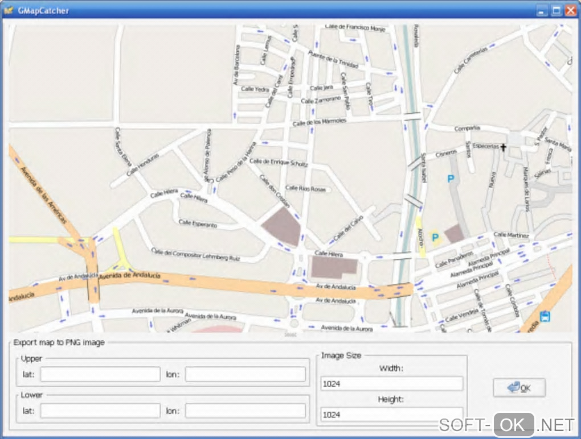Click the Width field showing 1024
This screenshot has height=439, width=581.
click(392, 383)
